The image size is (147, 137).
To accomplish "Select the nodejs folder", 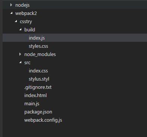I will [22, 5].
